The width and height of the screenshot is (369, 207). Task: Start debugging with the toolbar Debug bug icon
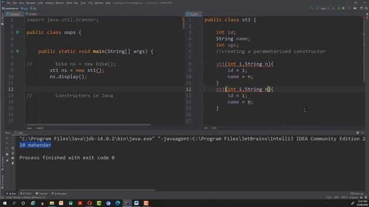click(338, 8)
